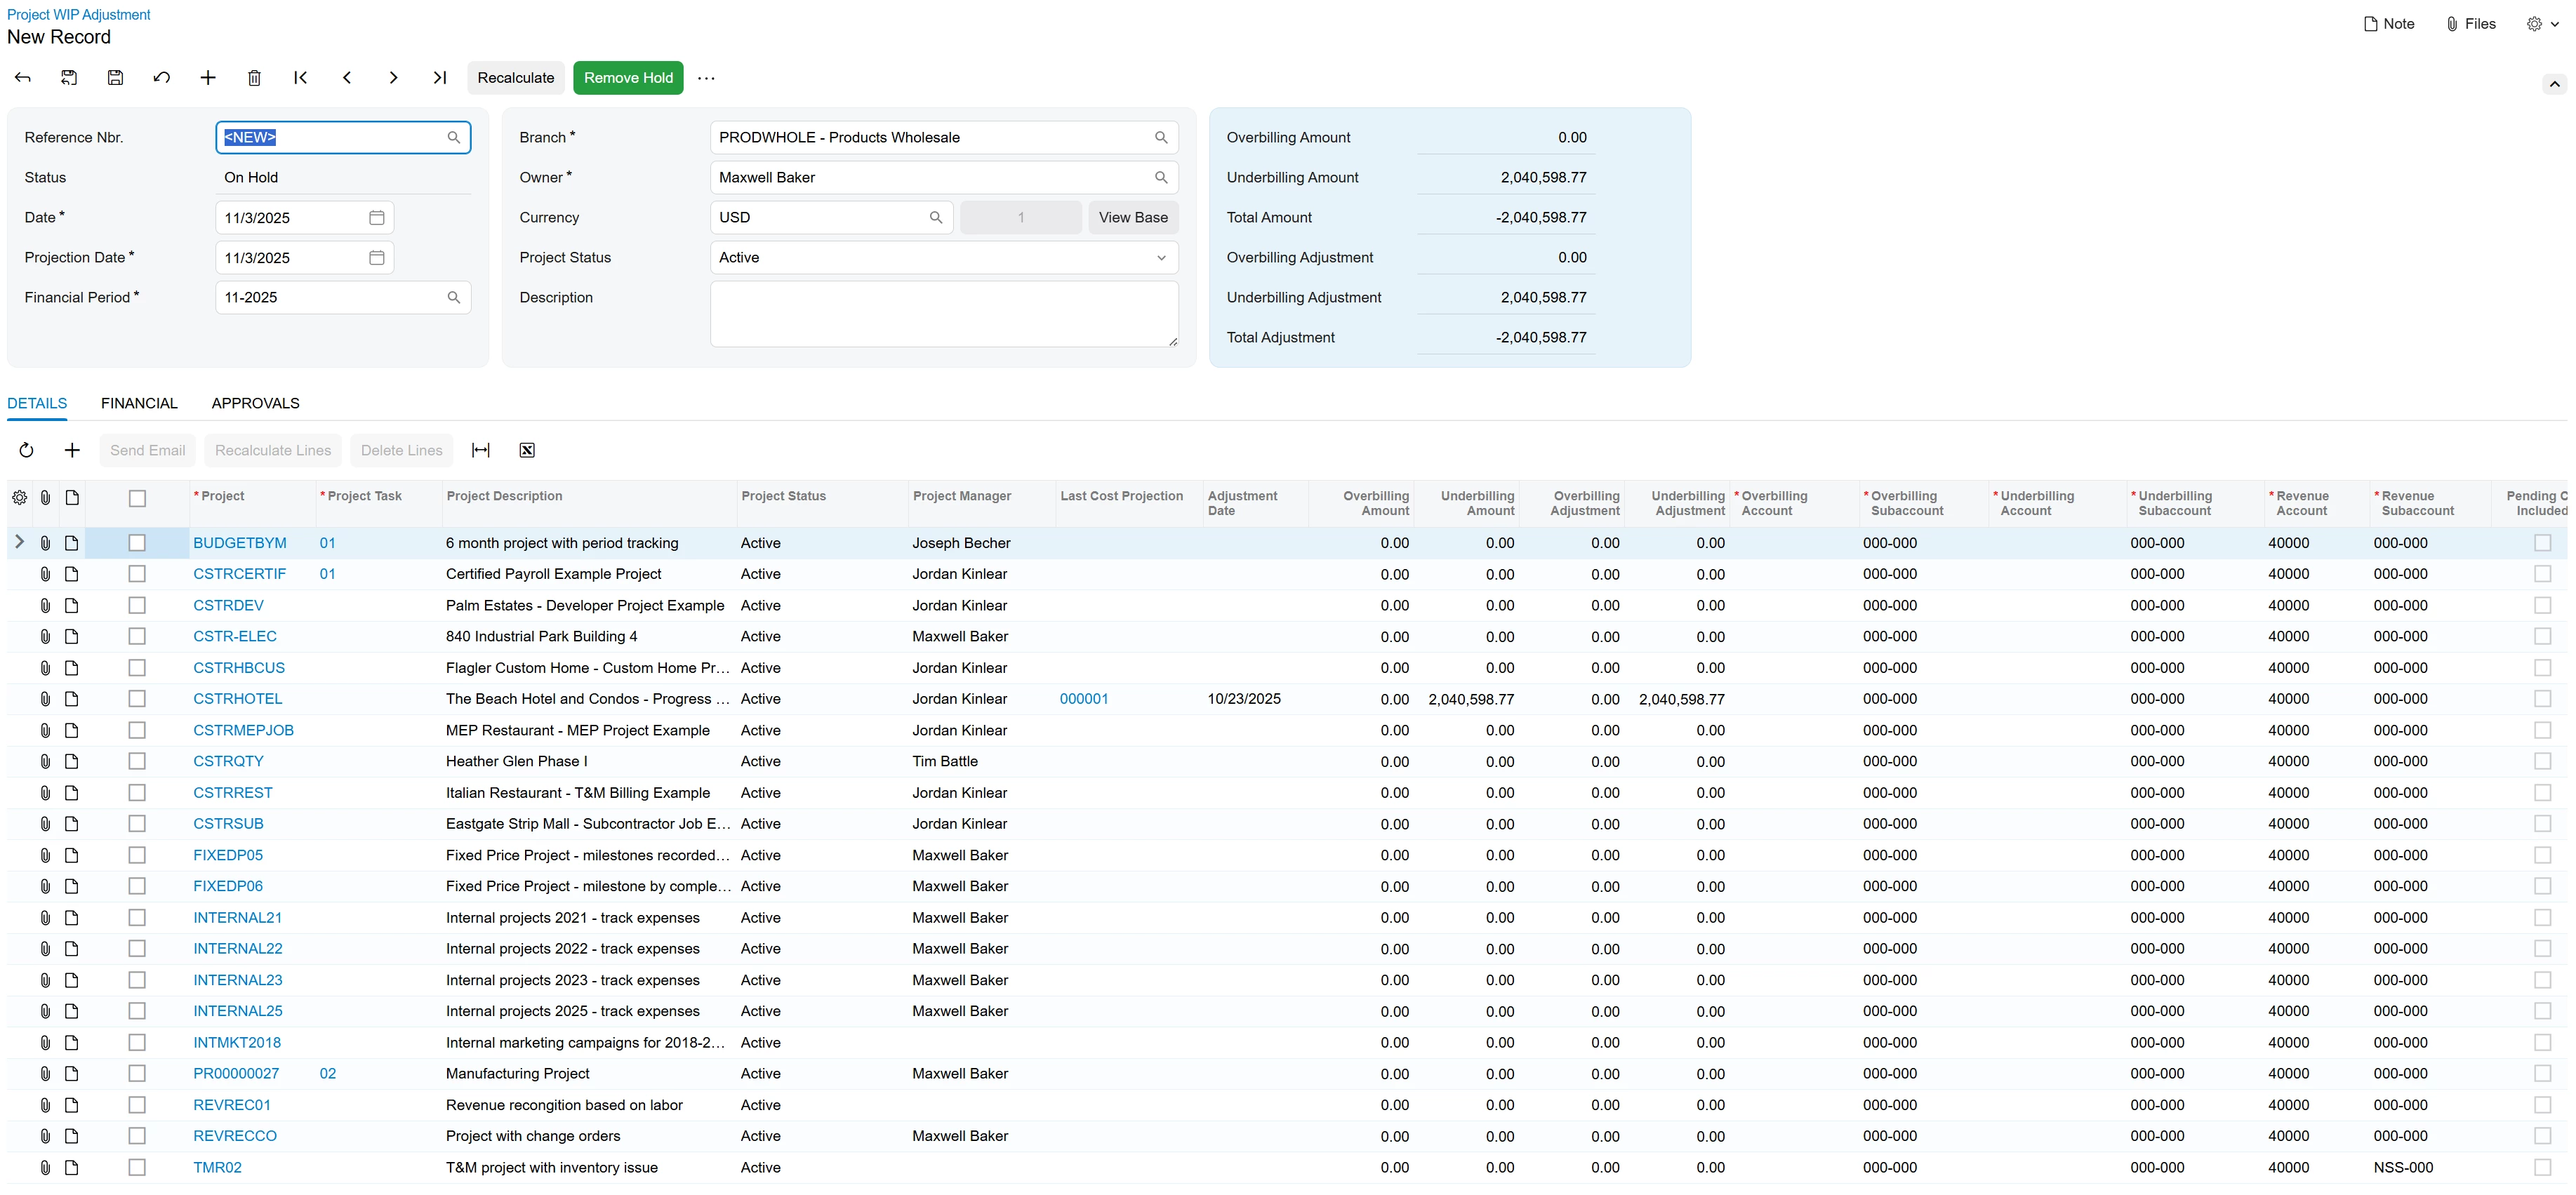2576x1195 pixels.
Task: Click Fit to Screen columns icon
Action: 481,450
